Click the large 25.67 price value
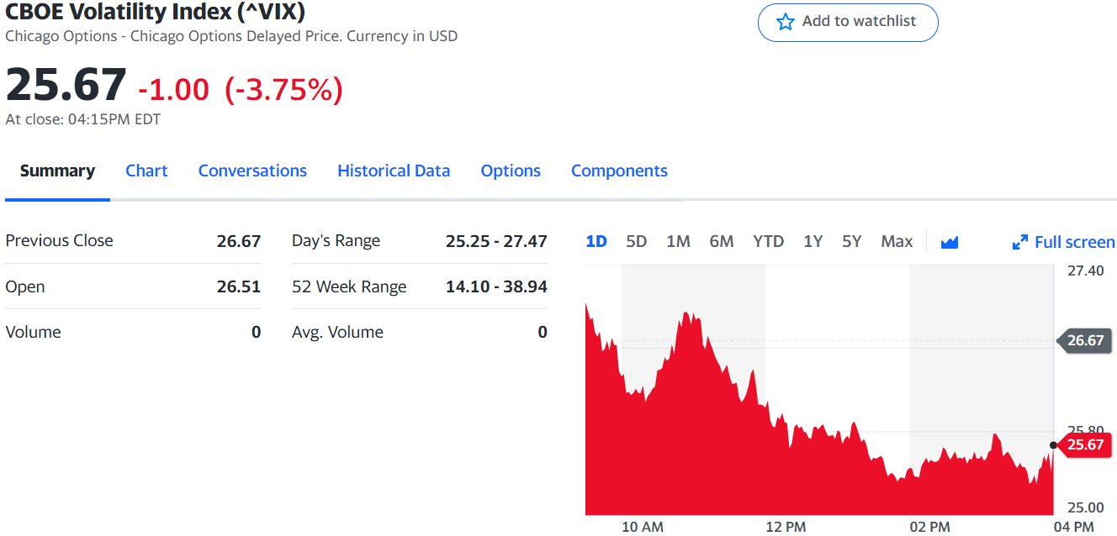 click(66, 84)
